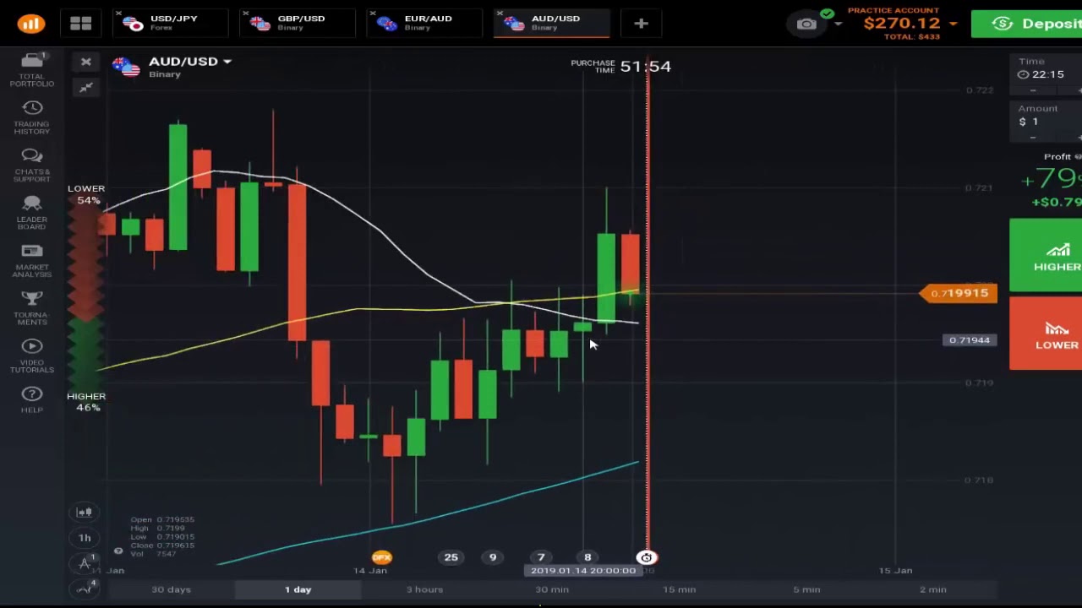Open Tournaments section
1082x608 pixels.
pos(32,308)
